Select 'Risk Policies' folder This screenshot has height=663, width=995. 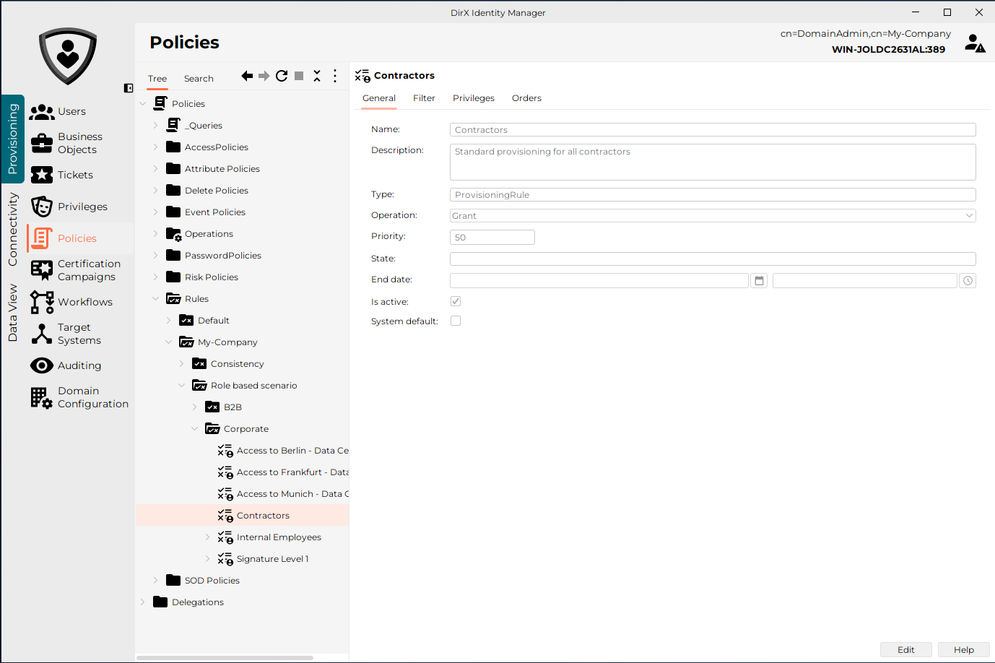212,277
